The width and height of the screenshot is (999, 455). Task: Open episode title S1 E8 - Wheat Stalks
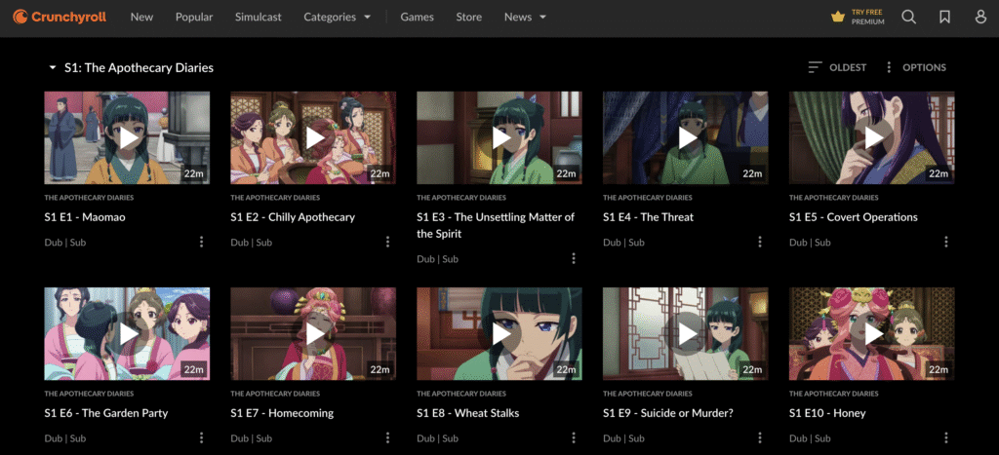click(467, 413)
